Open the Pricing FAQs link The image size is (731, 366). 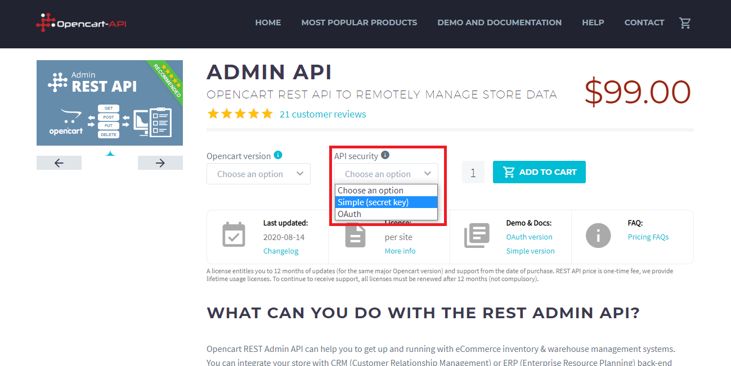pos(648,237)
